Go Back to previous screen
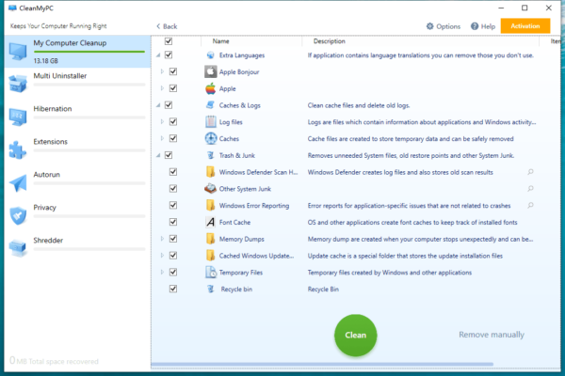565x376 pixels. click(167, 26)
